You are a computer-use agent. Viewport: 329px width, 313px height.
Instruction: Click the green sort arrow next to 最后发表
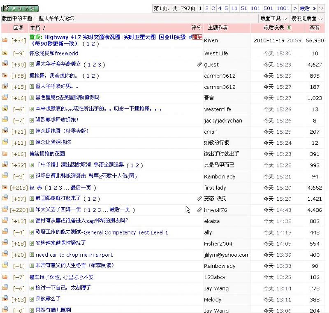[289, 28]
